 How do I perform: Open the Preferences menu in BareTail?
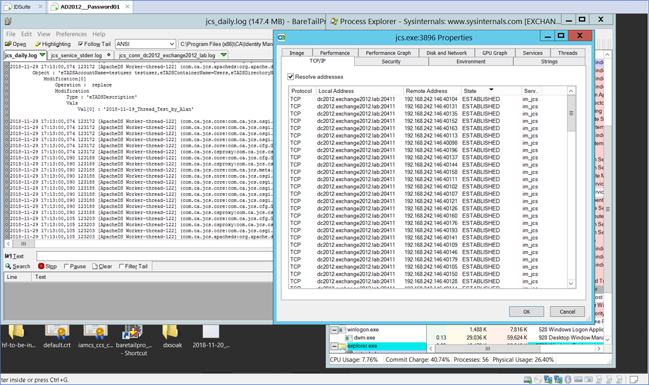(x=71, y=34)
